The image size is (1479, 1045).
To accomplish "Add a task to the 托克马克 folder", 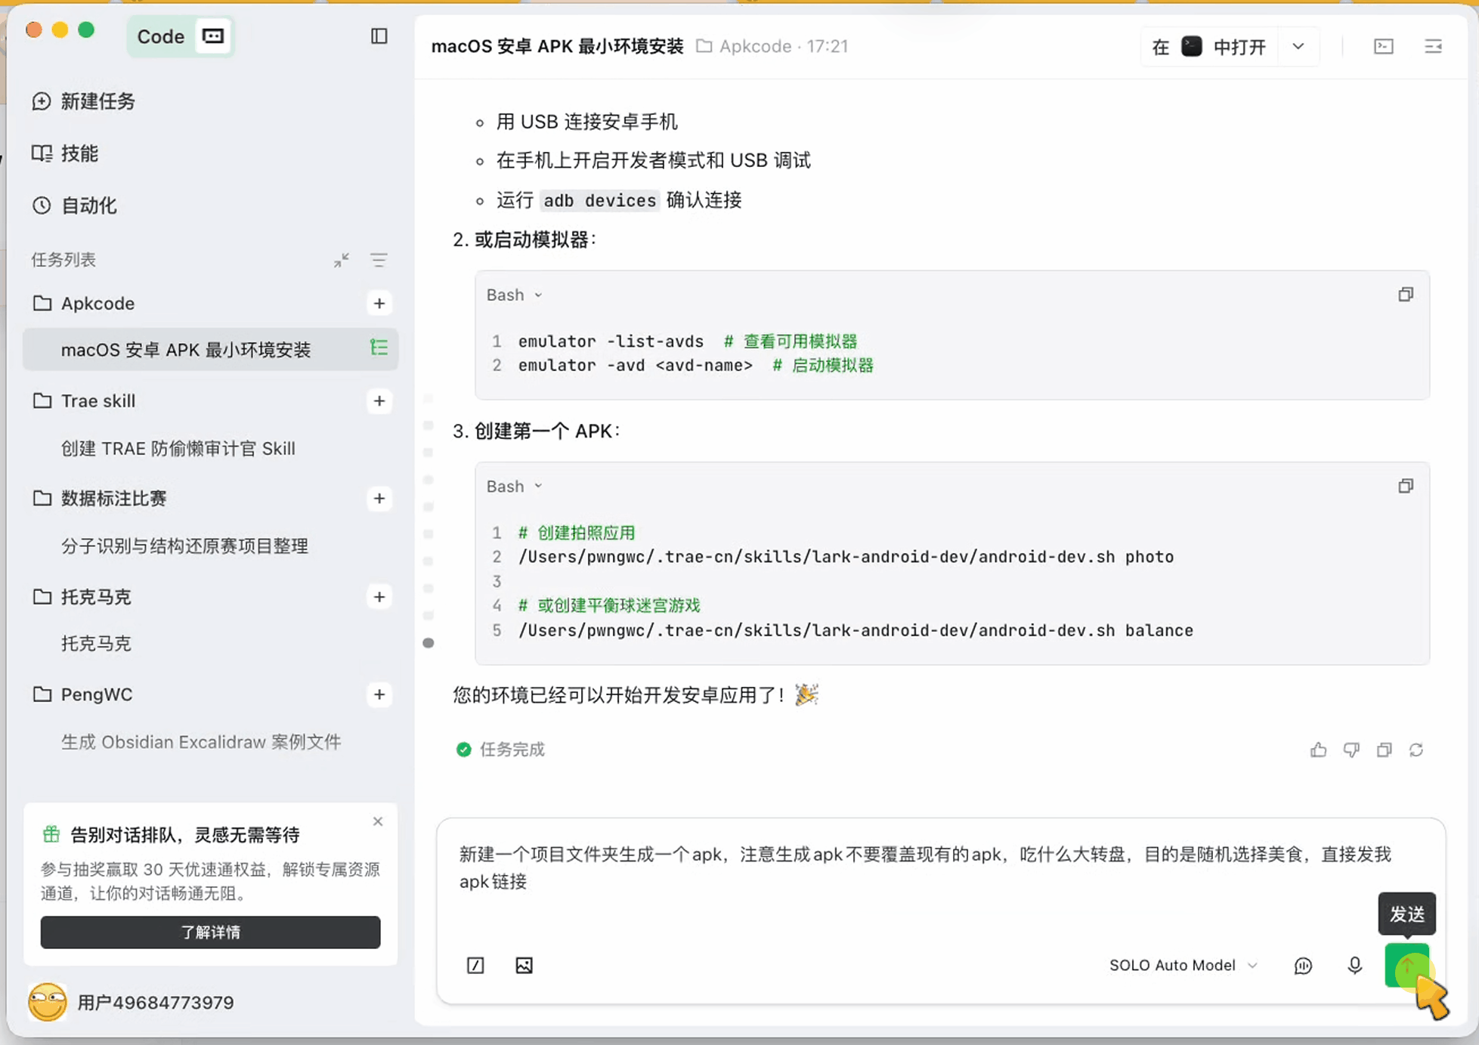I will [379, 597].
